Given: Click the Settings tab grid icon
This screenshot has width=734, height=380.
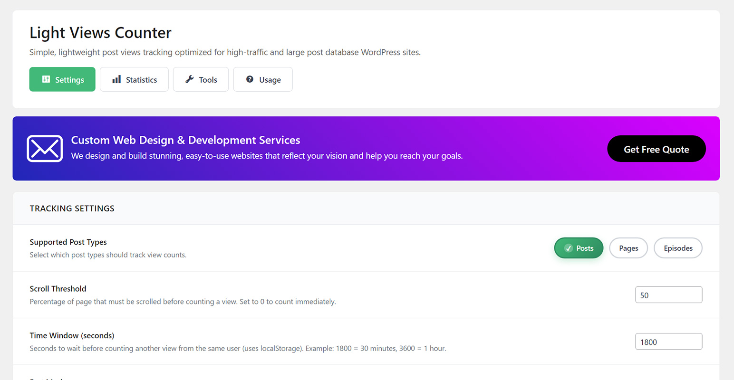Looking at the screenshot, I should point(46,79).
